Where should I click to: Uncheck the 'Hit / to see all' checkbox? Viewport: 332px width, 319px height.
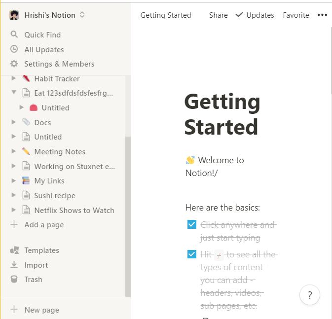pos(192,254)
